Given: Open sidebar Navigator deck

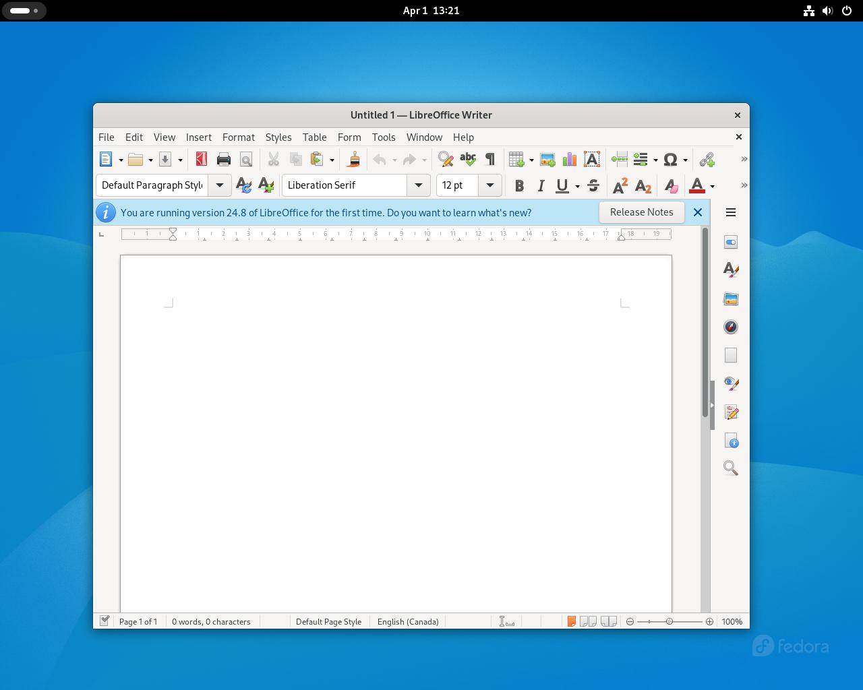Looking at the screenshot, I should click(731, 327).
